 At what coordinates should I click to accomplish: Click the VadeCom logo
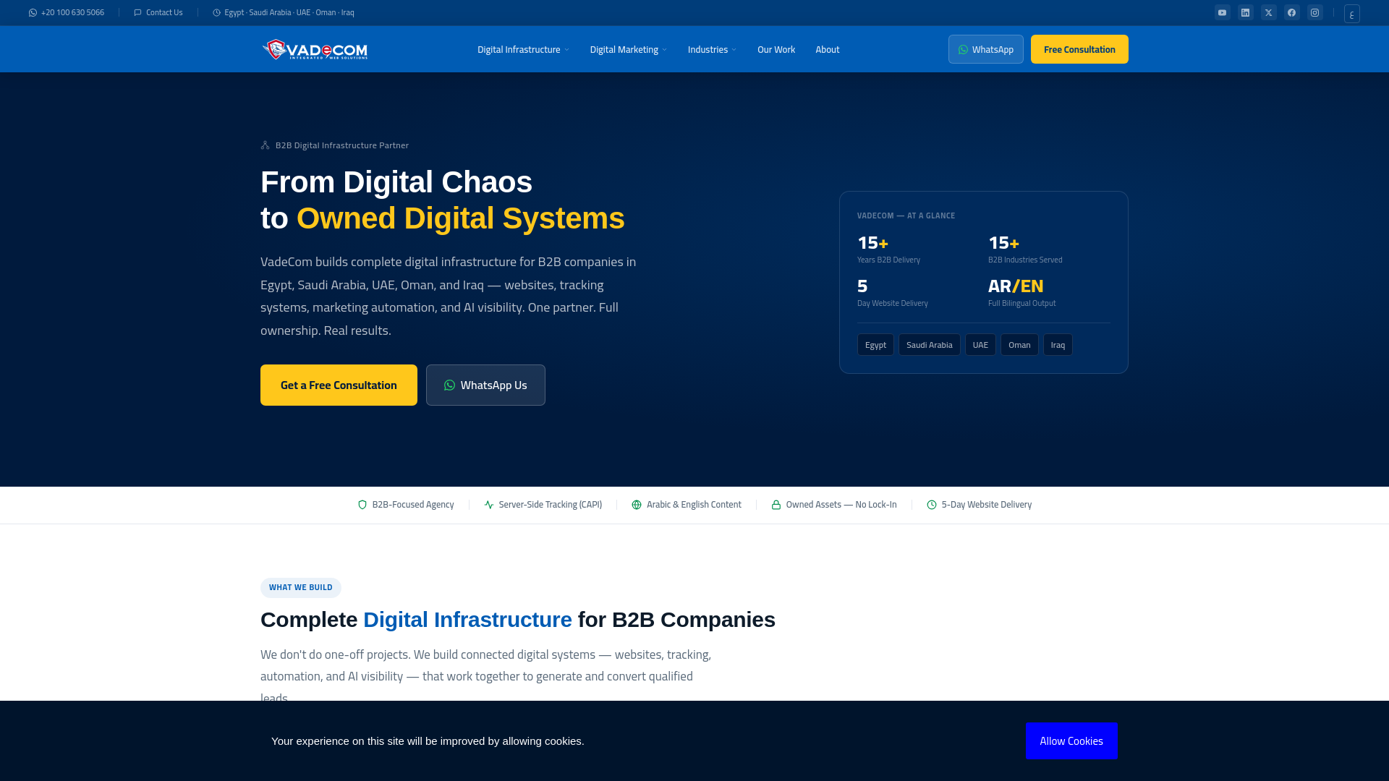click(315, 49)
